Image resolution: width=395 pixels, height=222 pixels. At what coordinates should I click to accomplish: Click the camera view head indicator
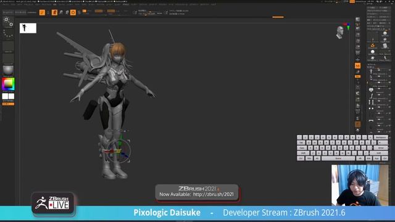(x=340, y=32)
